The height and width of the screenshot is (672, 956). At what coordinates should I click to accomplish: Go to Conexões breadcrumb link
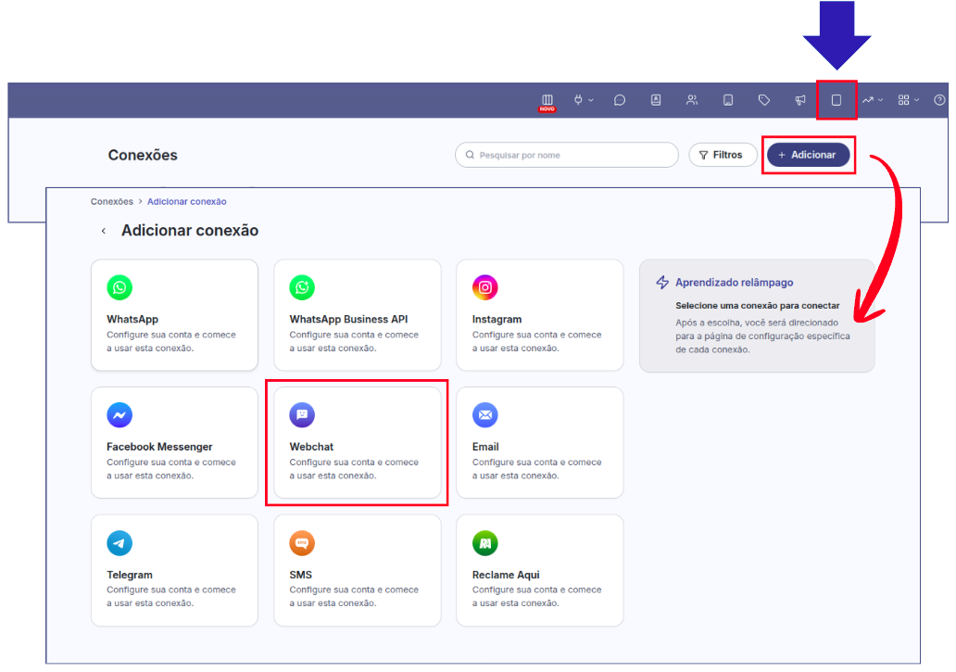click(112, 201)
